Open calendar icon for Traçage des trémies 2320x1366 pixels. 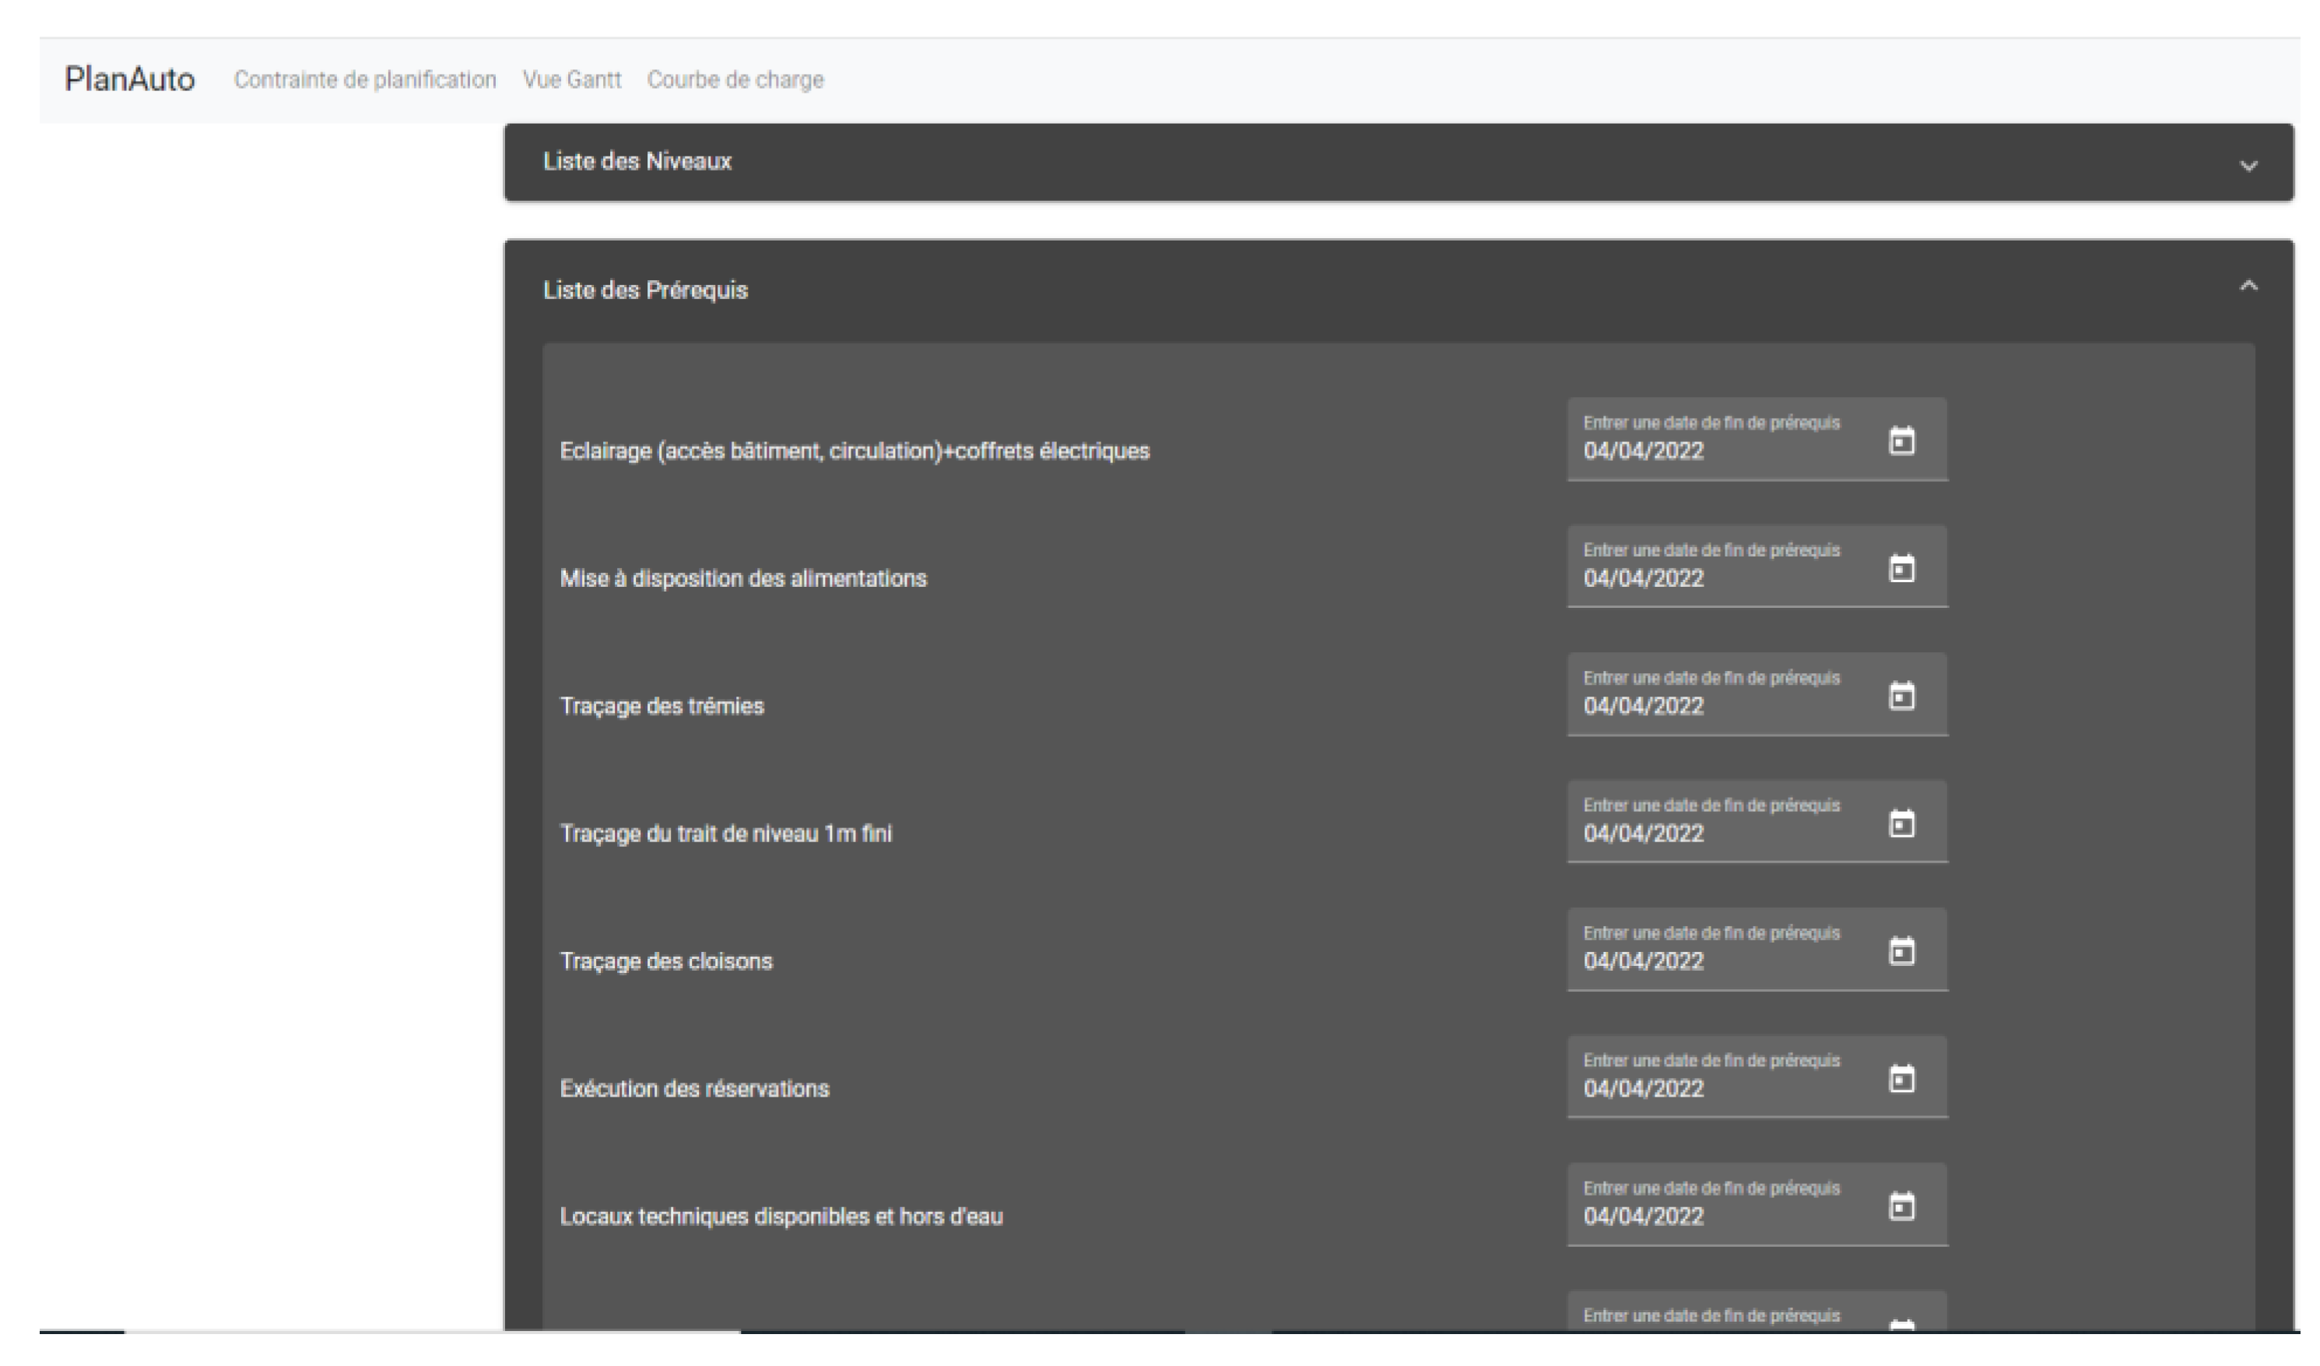(1902, 697)
